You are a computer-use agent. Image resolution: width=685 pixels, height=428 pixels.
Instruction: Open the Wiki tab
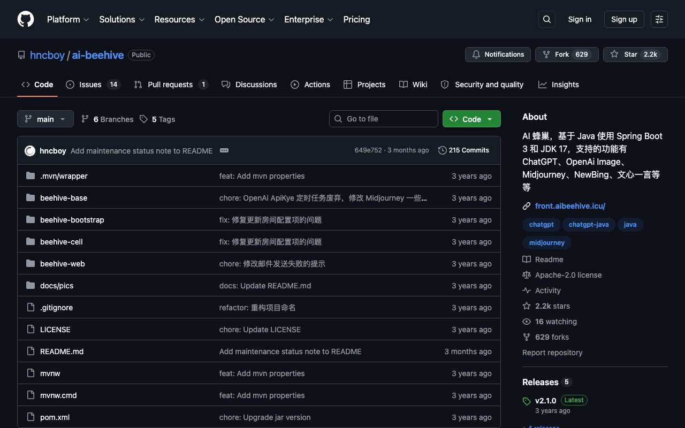pos(413,85)
